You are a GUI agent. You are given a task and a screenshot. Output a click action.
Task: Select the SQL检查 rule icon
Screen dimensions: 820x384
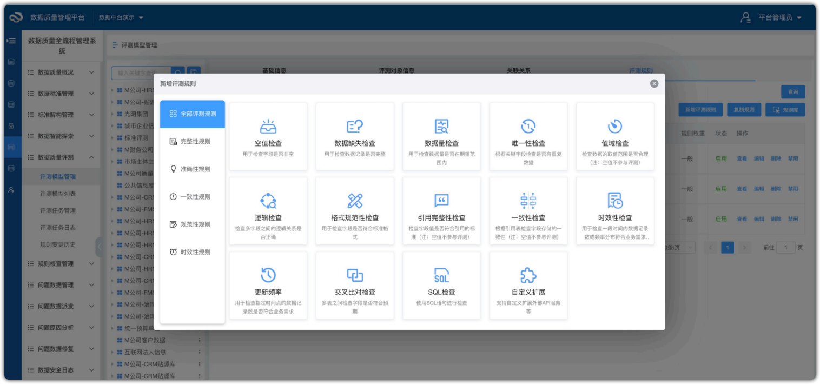click(441, 275)
